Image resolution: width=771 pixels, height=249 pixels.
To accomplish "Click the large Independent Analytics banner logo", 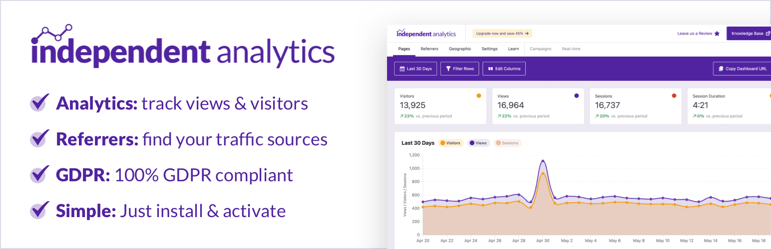I will (183, 46).
